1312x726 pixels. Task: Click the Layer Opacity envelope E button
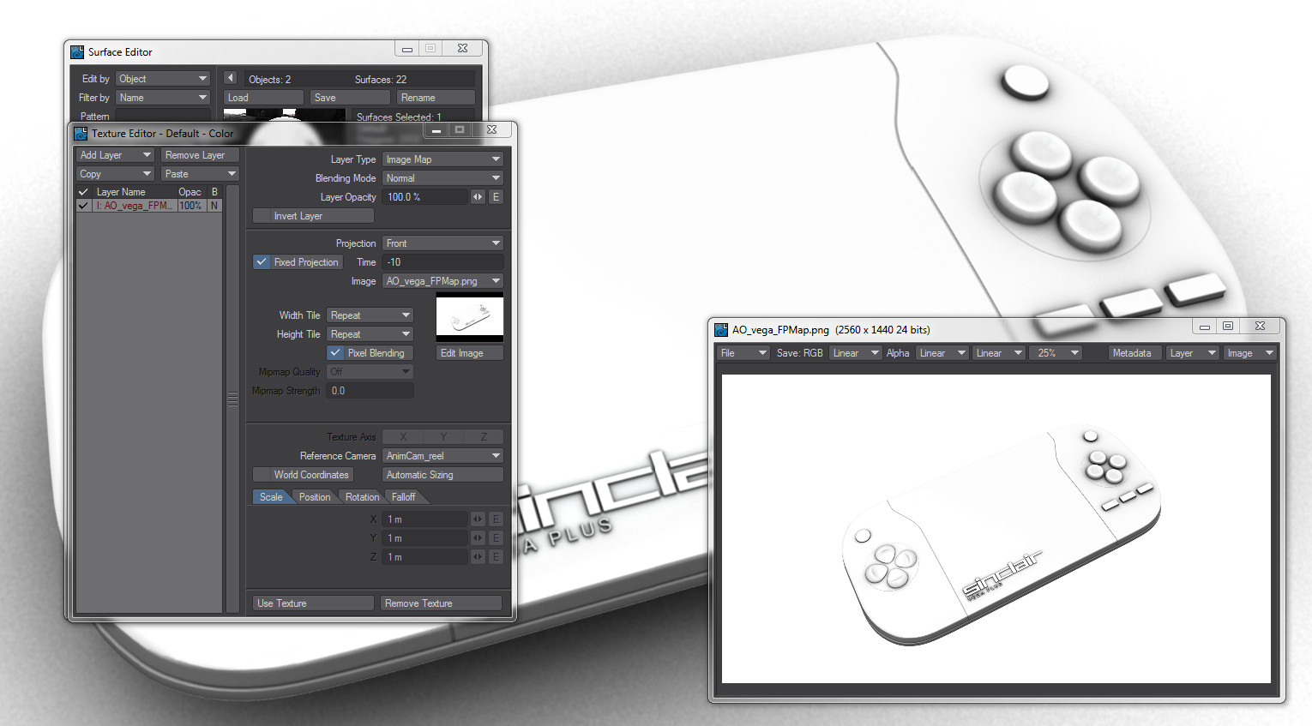(x=496, y=197)
